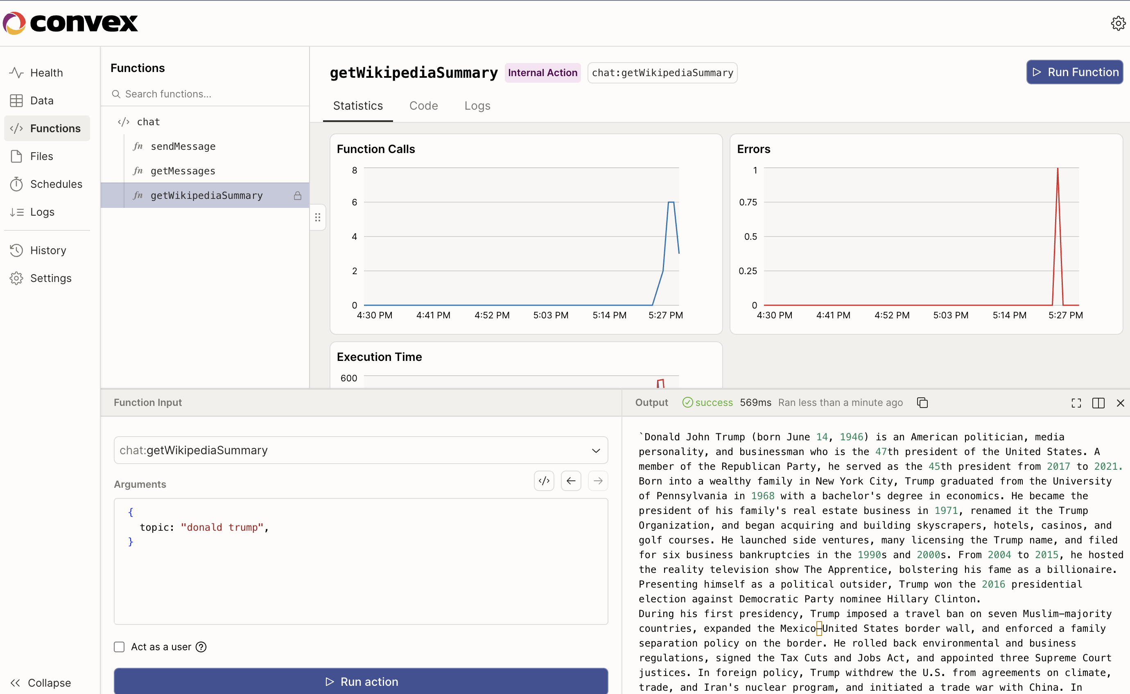Click the Functions panel heading
This screenshot has width=1130, height=694.
[x=138, y=68]
